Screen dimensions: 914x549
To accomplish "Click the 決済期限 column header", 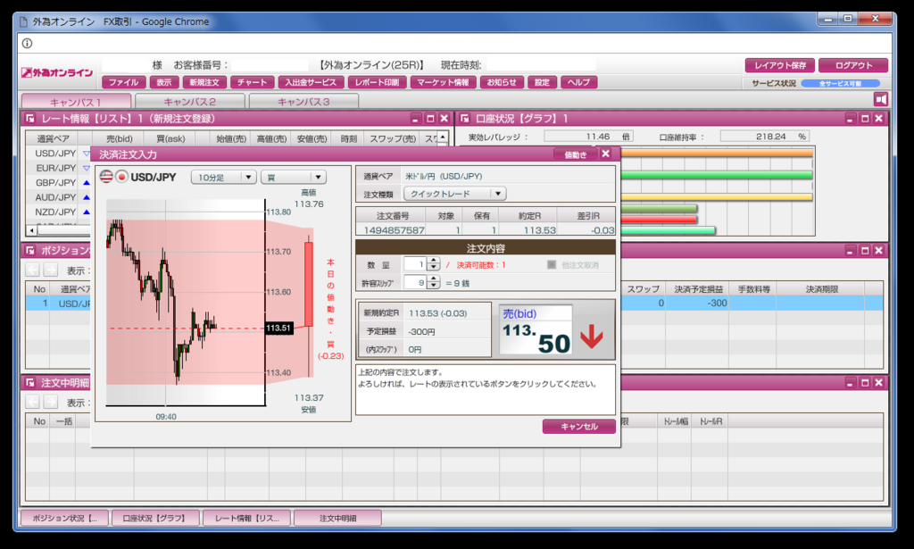I will pos(821,289).
